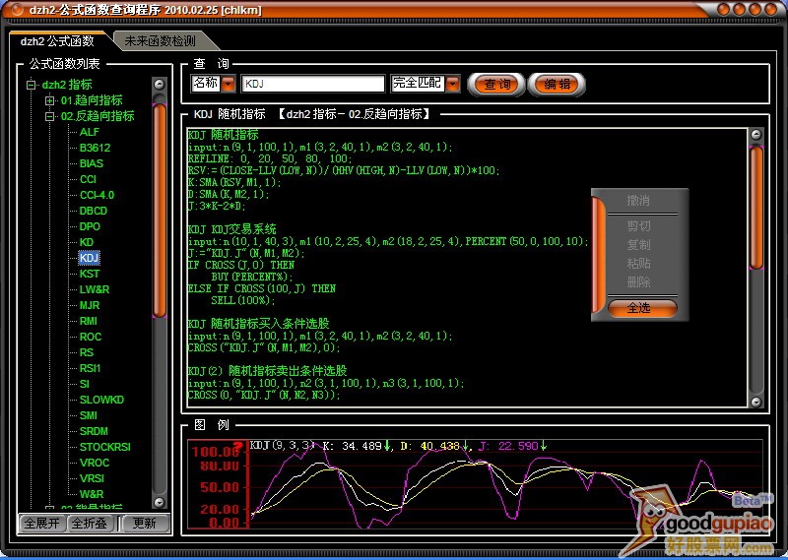Select KST in the indicator tree
788x560 pixels.
pos(90,274)
